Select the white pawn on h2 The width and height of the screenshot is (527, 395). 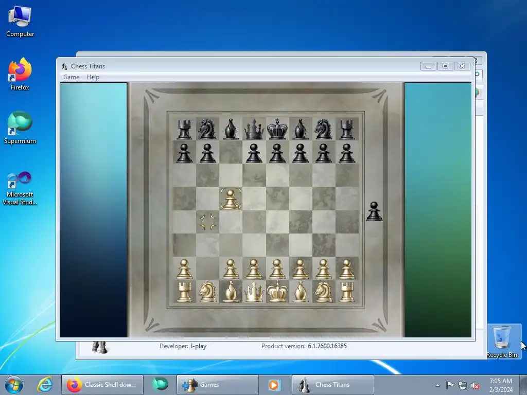[346, 269]
